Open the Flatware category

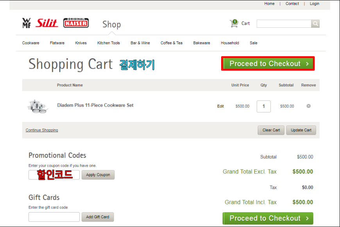click(57, 43)
